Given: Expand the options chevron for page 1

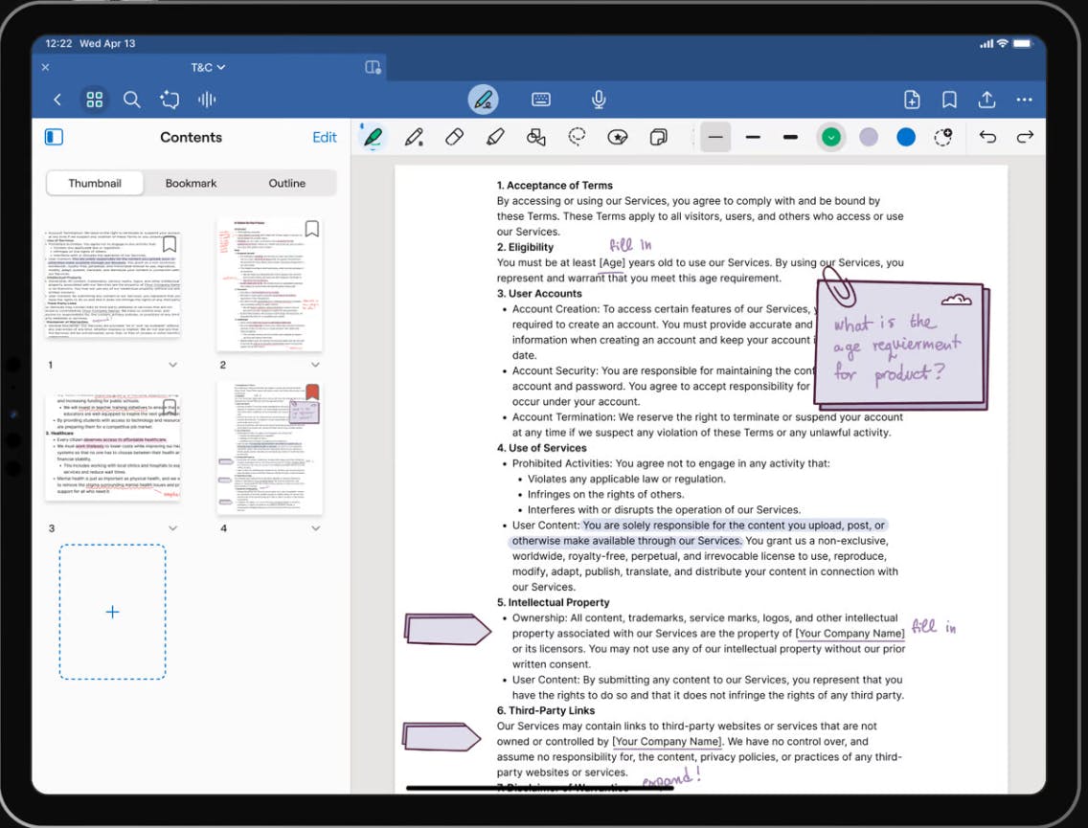Looking at the screenshot, I should click(x=172, y=365).
